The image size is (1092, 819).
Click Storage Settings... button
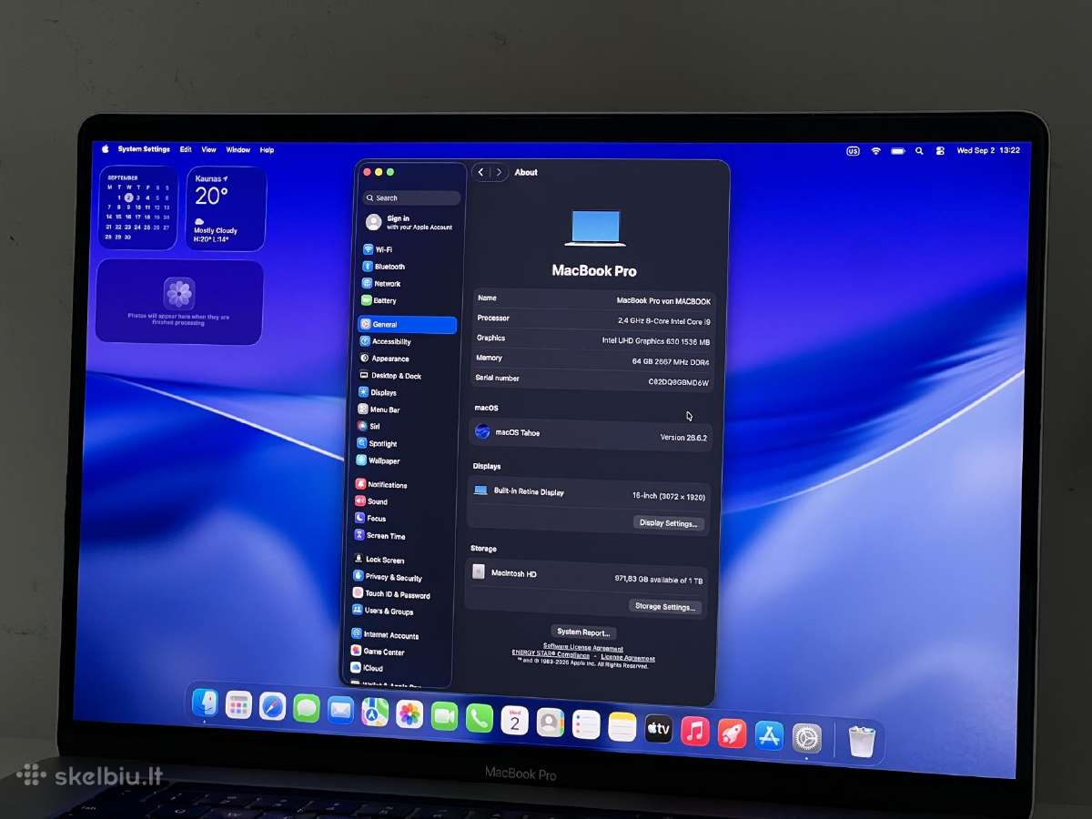(665, 606)
